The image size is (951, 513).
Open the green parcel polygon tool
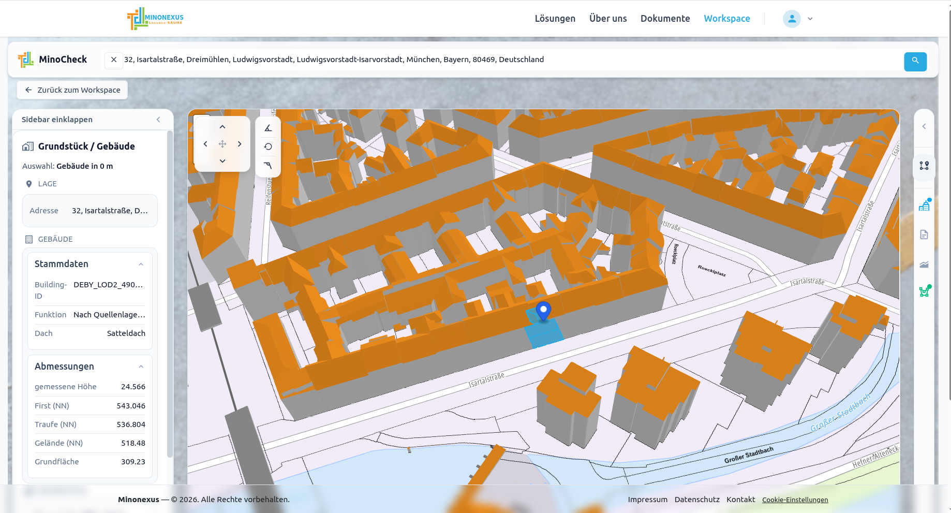pyautogui.click(x=924, y=291)
